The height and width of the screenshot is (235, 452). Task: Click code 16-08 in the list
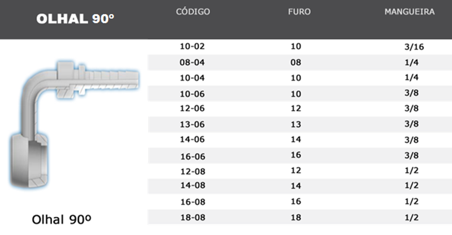pyautogui.click(x=192, y=202)
